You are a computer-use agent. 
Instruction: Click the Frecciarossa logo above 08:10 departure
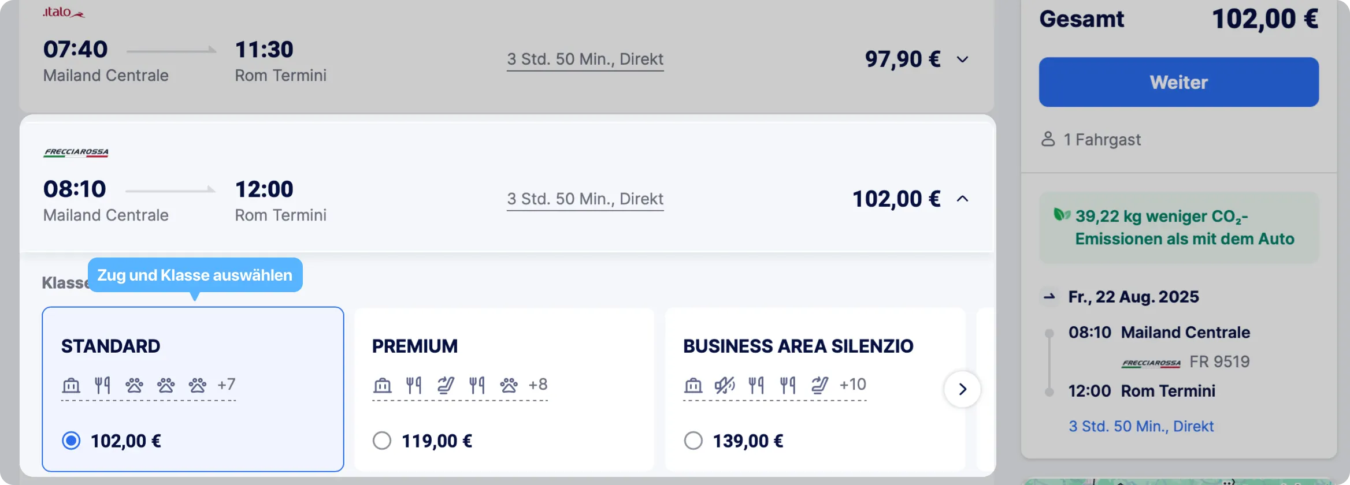coord(76,152)
